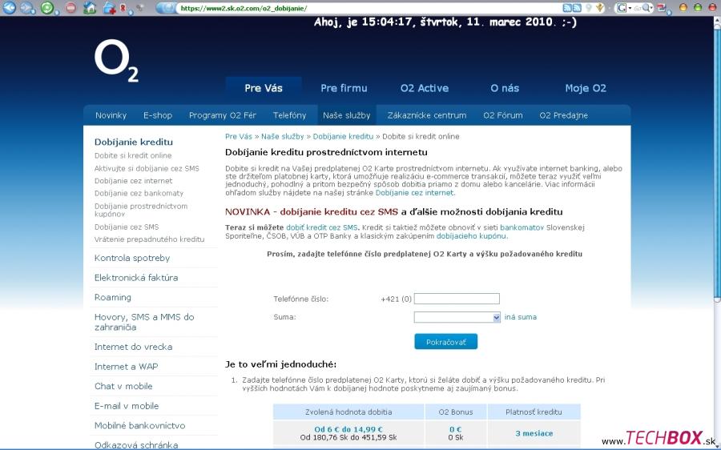Open sidebar link Dobíjanie cez internet

133,181
